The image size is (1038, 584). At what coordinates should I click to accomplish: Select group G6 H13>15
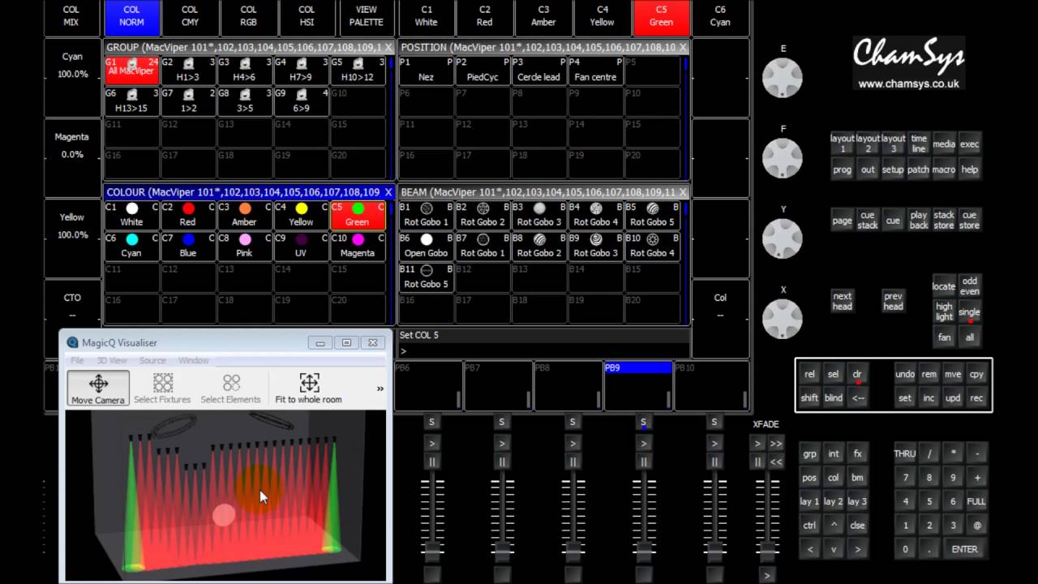[131, 101]
